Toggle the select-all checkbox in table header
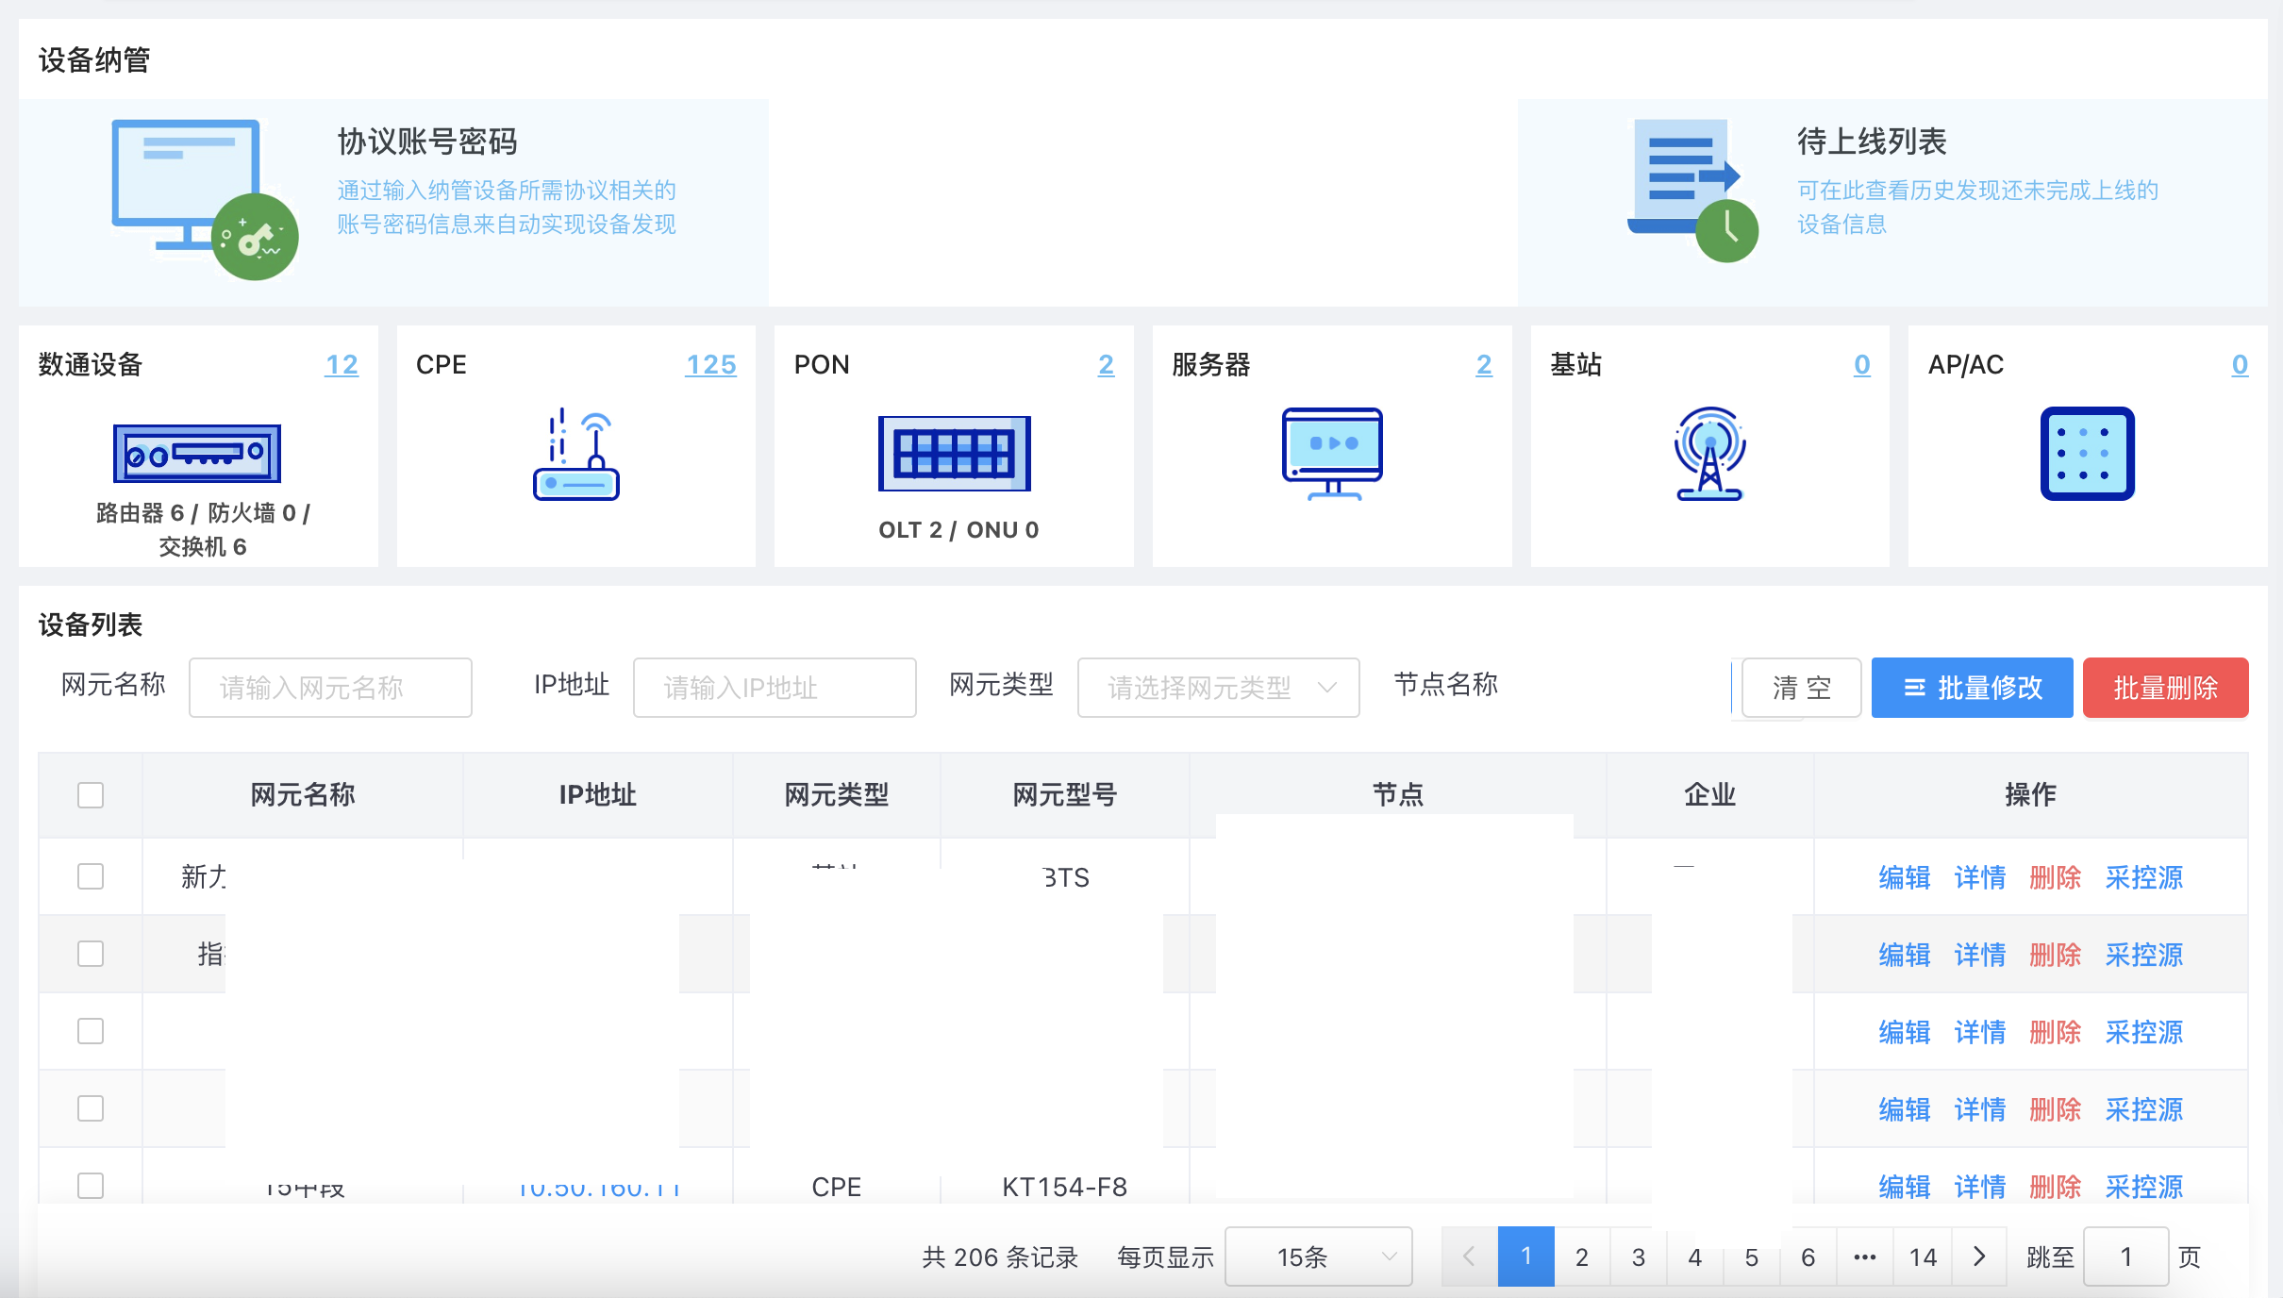This screenshot has height=1298, width=2283. click(91, 795)
